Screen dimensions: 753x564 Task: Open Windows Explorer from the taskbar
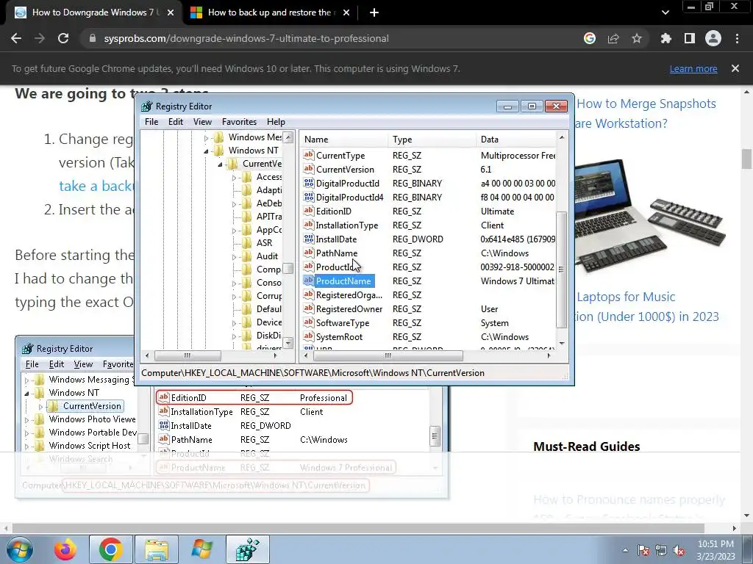pos(157,549)
